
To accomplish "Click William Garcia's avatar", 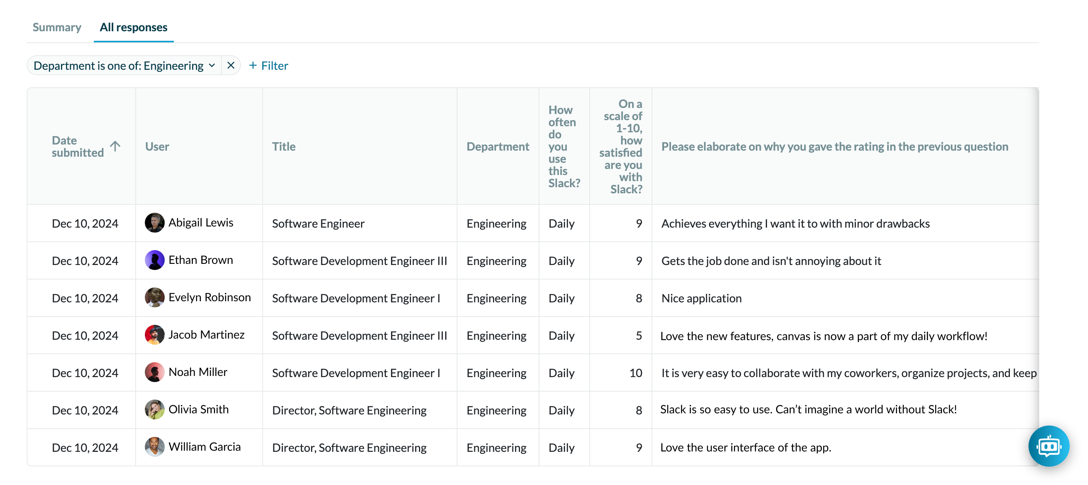I will click(154, 447).
